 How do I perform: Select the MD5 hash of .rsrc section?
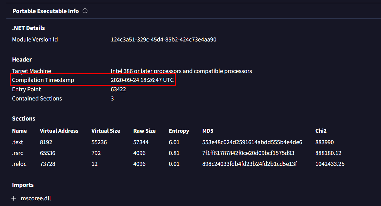tap(248, 153)
